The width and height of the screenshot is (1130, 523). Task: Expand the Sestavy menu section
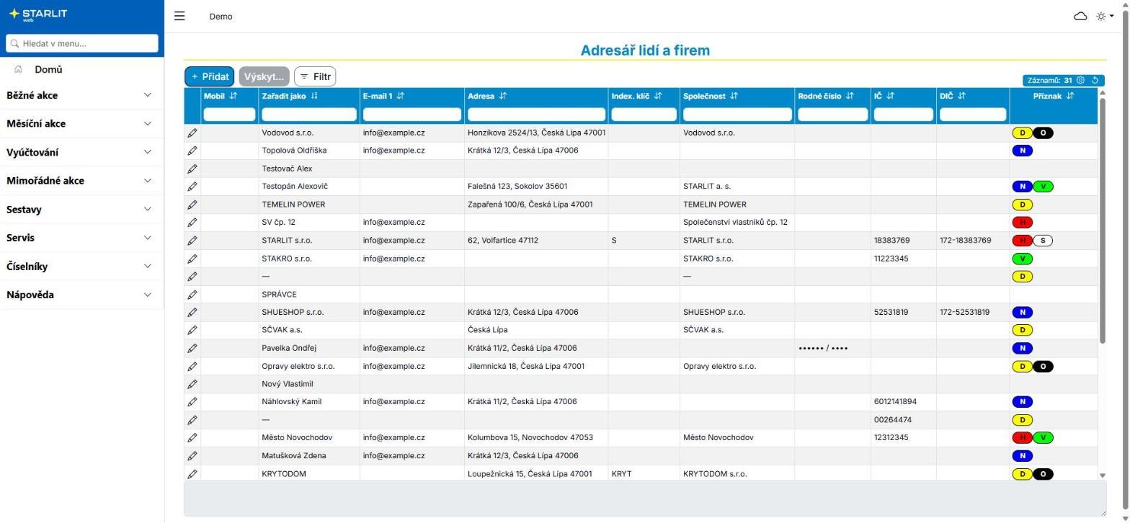pyautogui.click(x=81, y=210)
